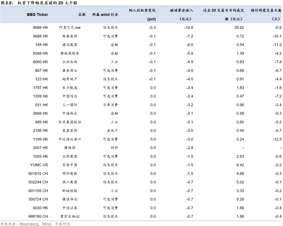Click the stock name 越秀地产
283x226 pixels.
(x=70, y=79)
